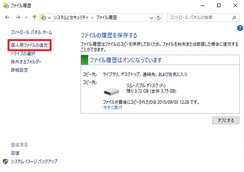Click the File History icon in address bar
Screen dimensions: 244x172
(x=43, y=18)
